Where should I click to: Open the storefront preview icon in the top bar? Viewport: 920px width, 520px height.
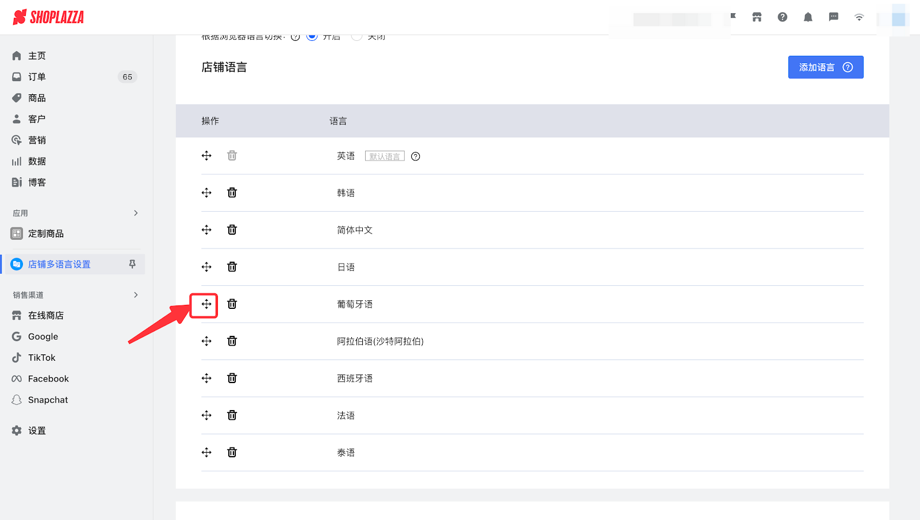(756, 17)
